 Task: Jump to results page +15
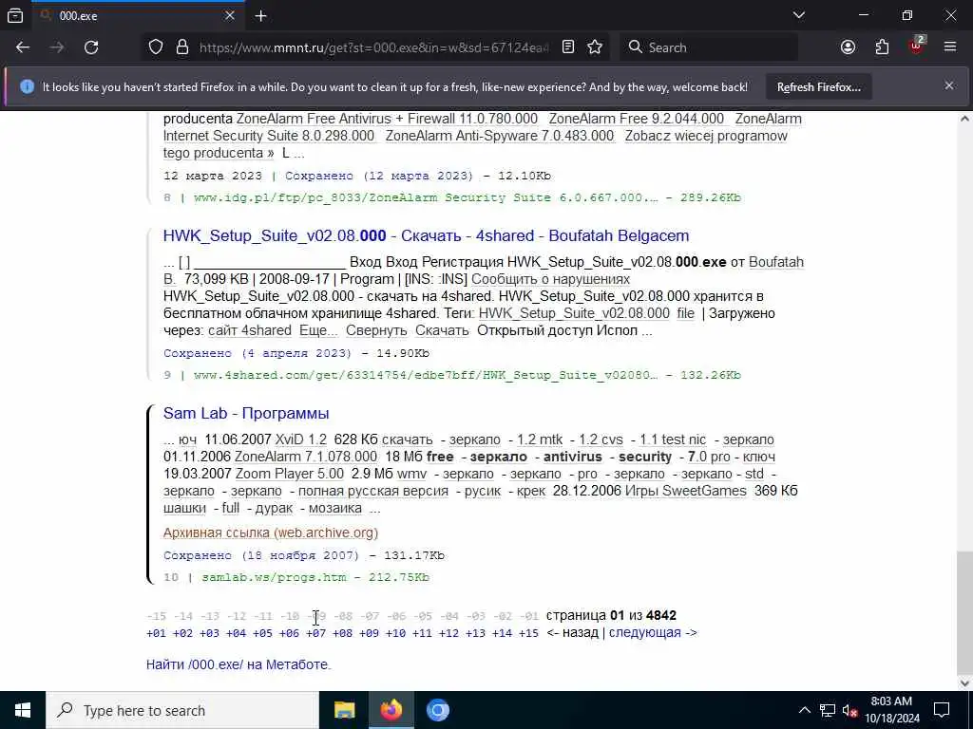tap(528, 633)
